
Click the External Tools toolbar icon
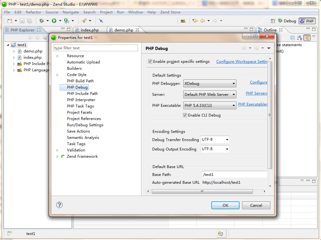pyautogui.click(x=84, y=21)
